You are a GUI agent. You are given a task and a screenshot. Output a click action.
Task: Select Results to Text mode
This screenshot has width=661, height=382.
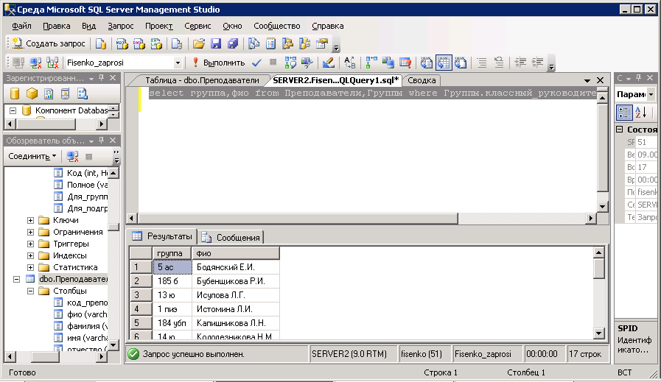426,63
